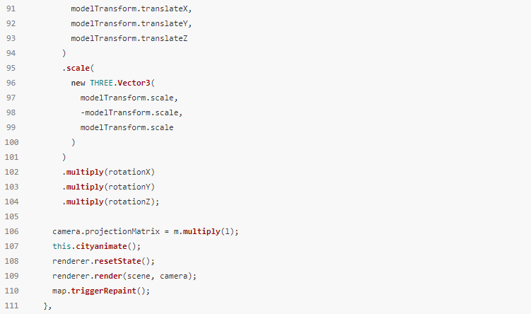Click on this.cityanimate() call
The width and height of the screenshot is (531, 314).
(x=97, y=246)
